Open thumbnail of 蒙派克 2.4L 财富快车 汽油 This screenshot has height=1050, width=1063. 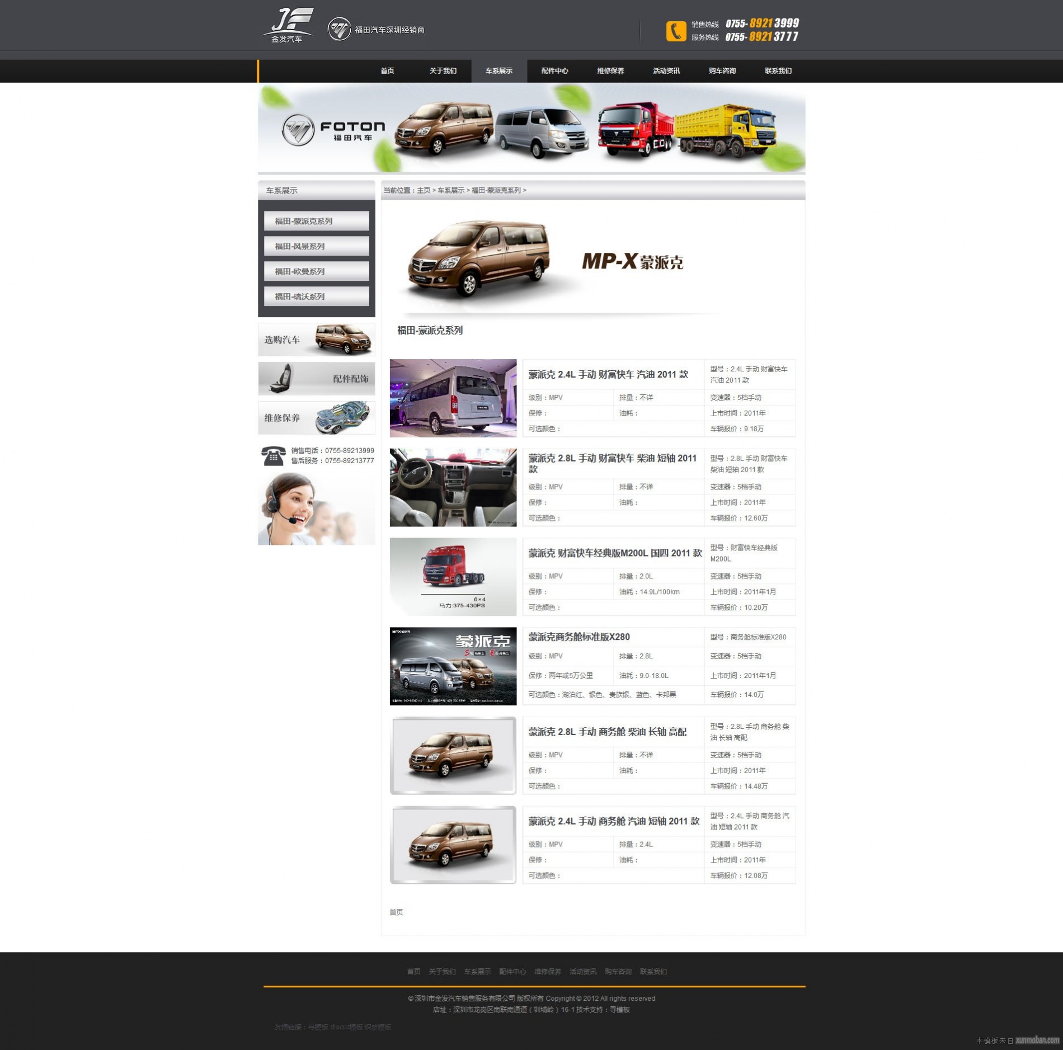453,398
